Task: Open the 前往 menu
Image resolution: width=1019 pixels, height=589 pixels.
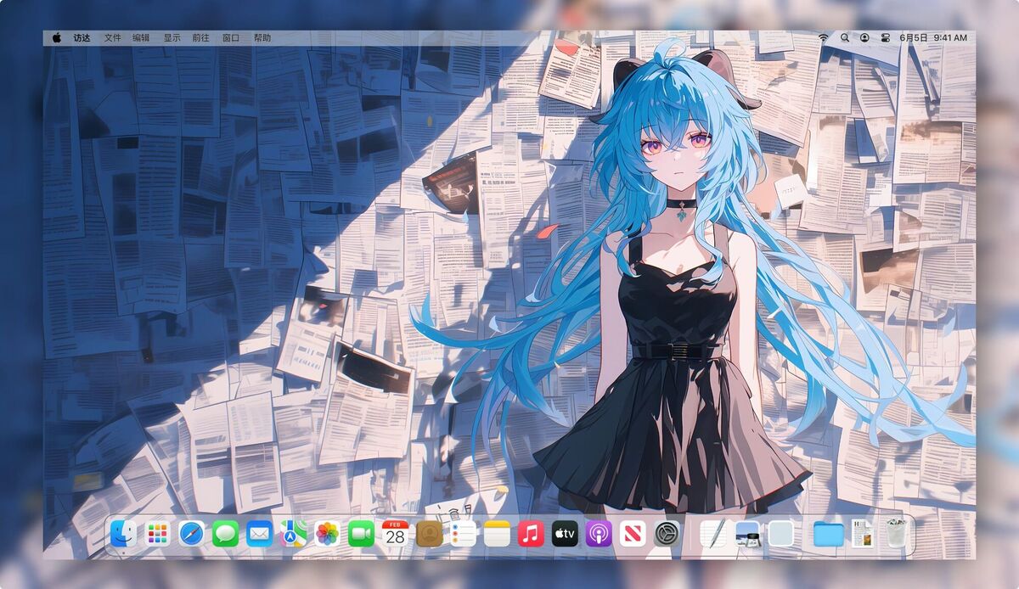Action: (x=201, y=38)
